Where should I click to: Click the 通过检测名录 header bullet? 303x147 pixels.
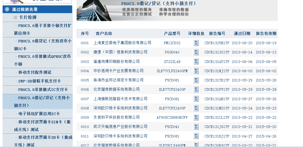[x=7, y=10]
